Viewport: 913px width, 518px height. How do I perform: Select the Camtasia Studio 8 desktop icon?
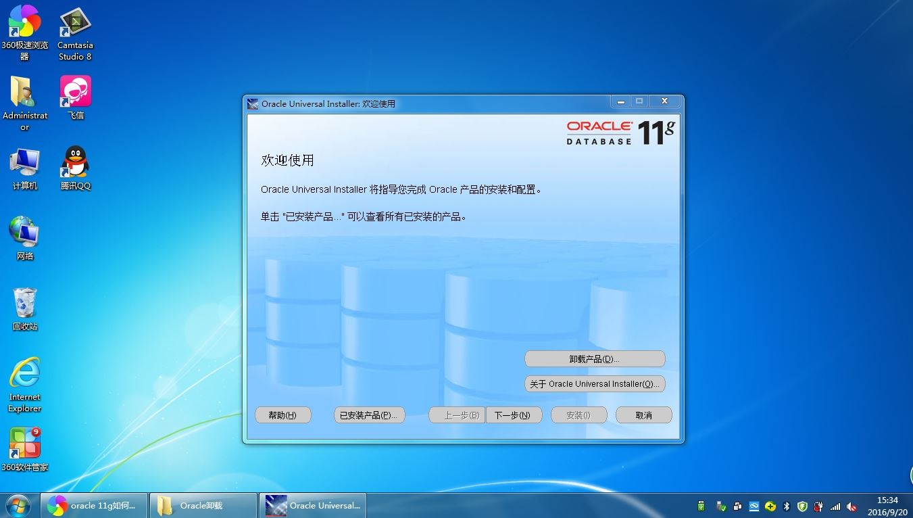click(75, 32)
